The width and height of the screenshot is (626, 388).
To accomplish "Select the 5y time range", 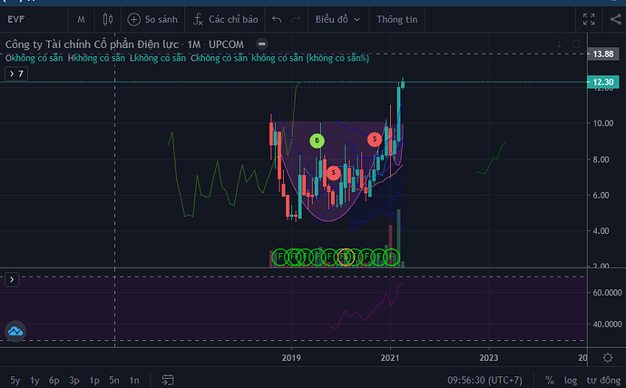I will pos(15,379).
